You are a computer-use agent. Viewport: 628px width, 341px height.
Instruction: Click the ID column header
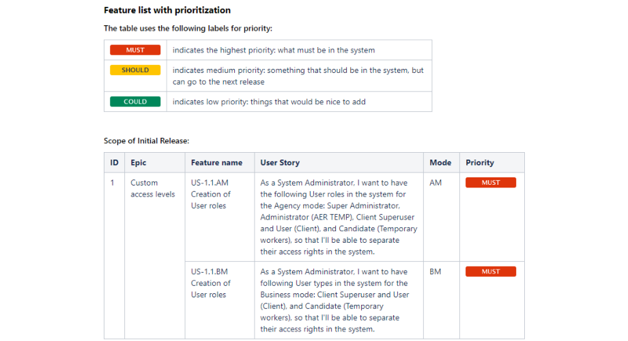click(114, 162)
